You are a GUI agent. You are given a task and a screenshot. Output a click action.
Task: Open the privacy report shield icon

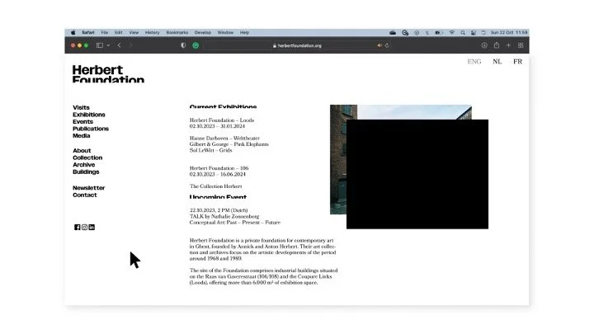click(x=183, y=45)
